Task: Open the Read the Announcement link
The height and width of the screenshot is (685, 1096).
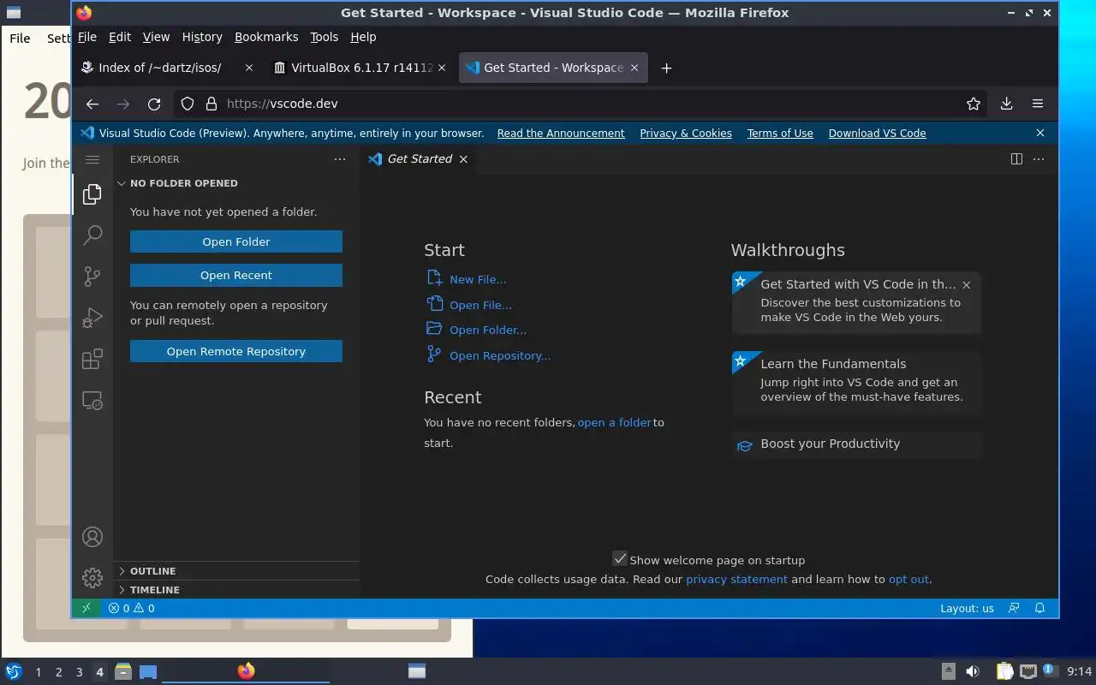Action: [561, 133]
